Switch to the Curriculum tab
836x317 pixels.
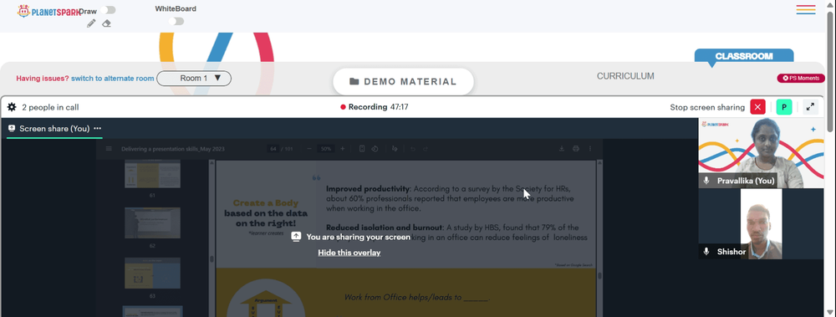[x=625, y=76]
